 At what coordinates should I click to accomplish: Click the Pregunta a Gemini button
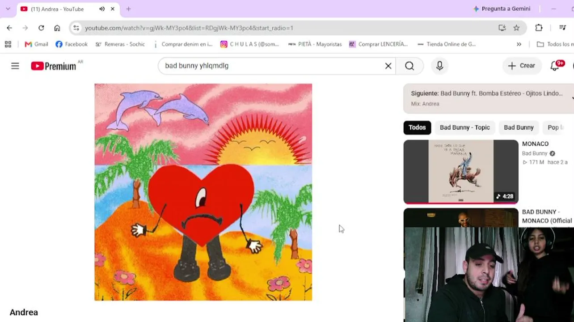click(x=502, y=9)
